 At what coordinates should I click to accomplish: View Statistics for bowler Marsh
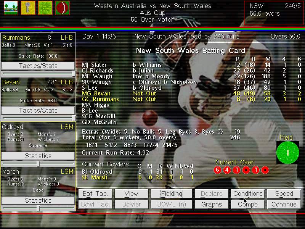coord(38,200)
